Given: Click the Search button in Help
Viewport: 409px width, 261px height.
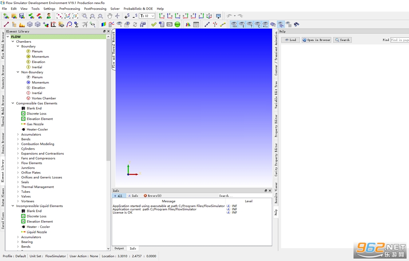Looking at the screenshot, I should (342, 40).
